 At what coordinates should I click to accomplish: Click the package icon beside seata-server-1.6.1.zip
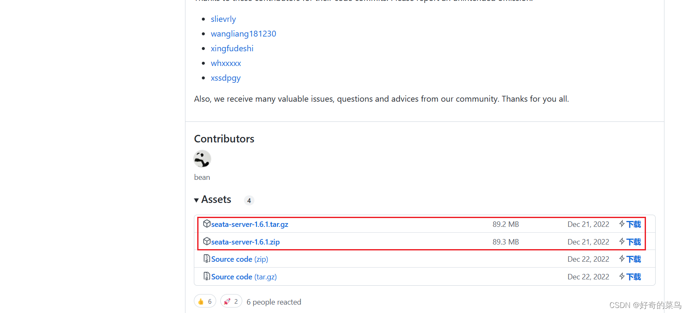click(x=207, y=241)
